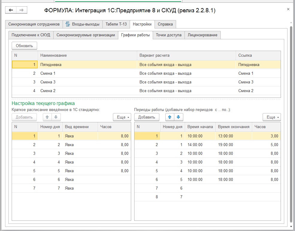Add a new work period with Добавить
Viewport: 295px width, 231px height.
tap(146, 117)
